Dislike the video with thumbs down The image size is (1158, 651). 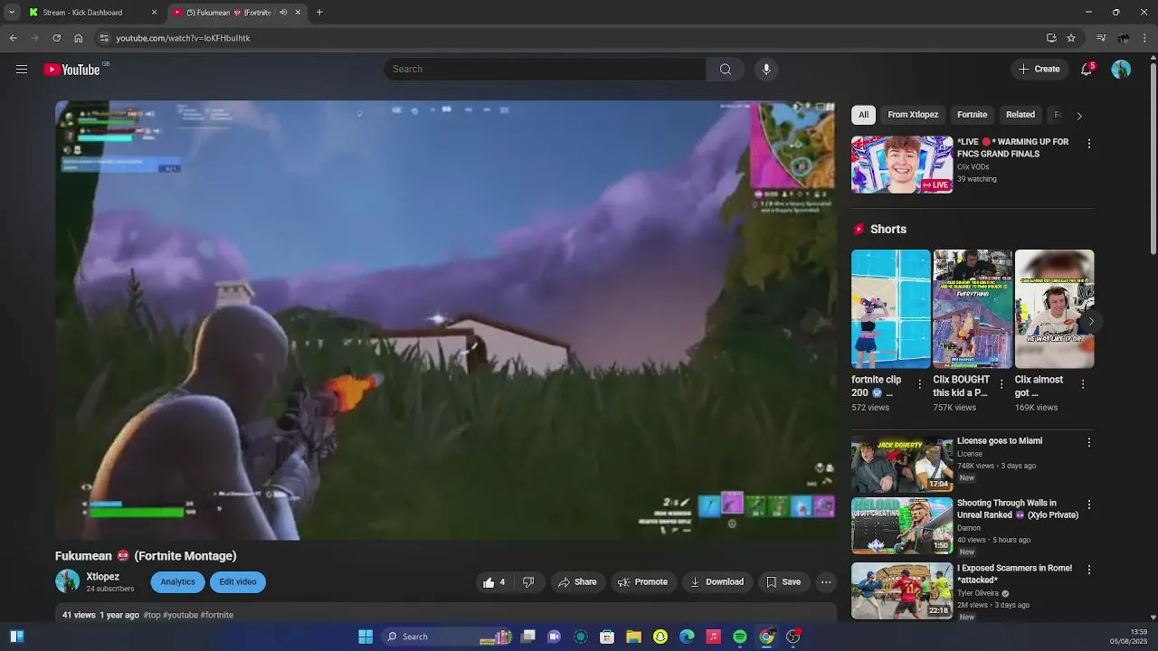coord(528,582)
